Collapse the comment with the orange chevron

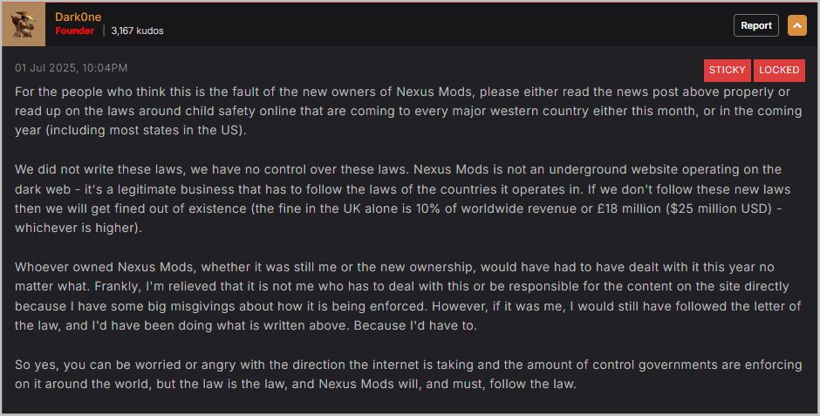pos(797,25)
